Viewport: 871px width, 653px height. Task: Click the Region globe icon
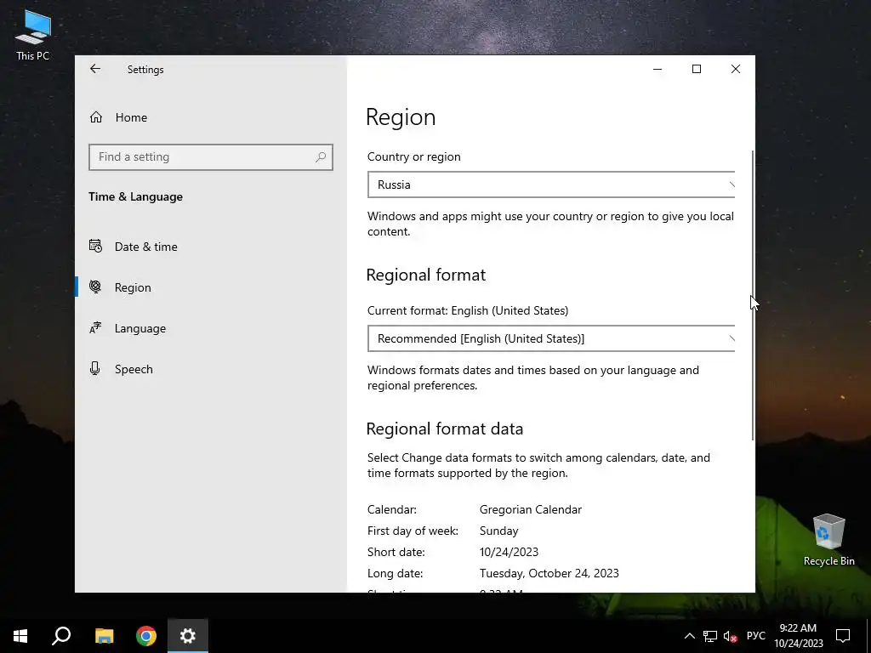click(x=95, y=287)
